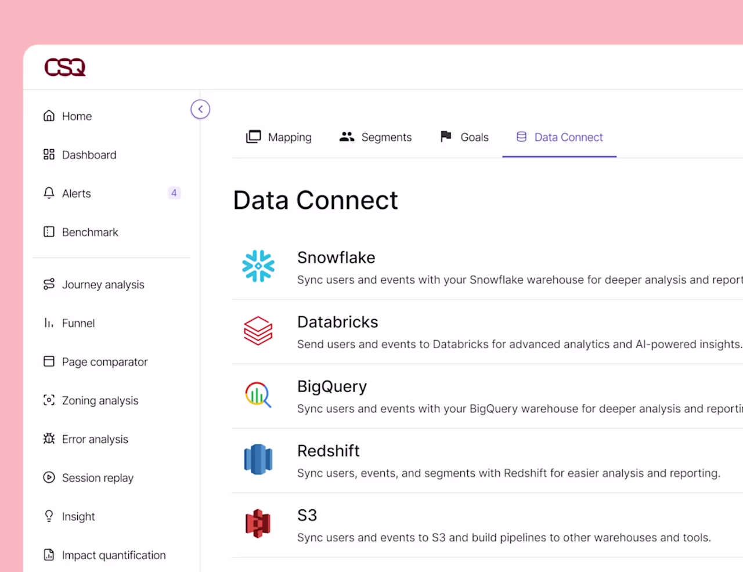The width and height of the screenshot is (743, 572).
Task: Click the Snowflake description text
Action: (520, 280)
